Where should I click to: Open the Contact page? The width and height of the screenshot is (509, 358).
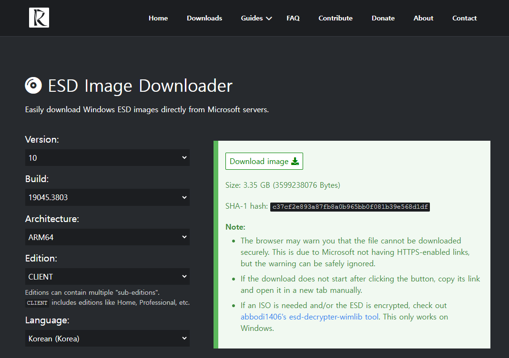pyautogui.click(x=465, y=18)
